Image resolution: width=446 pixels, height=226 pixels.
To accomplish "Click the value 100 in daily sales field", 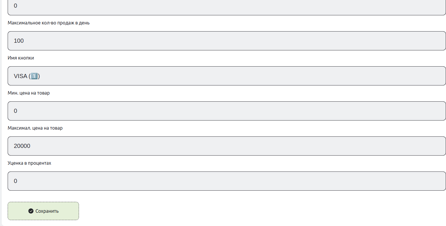I will tap(19, 41).
